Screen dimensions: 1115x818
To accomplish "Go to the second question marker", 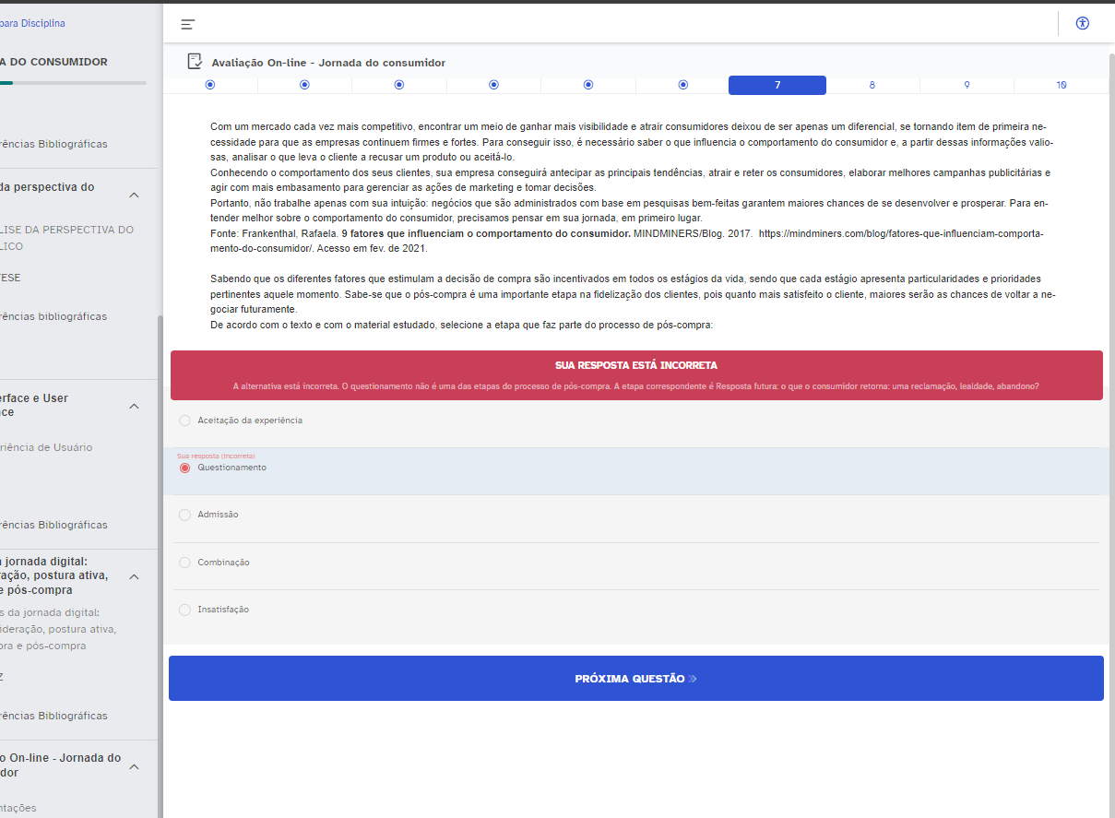I will pos(304,85).
